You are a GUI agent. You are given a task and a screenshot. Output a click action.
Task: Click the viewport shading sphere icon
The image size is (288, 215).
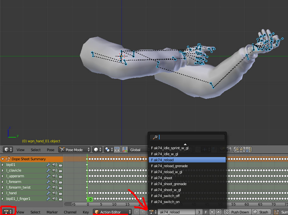point(96,150)
